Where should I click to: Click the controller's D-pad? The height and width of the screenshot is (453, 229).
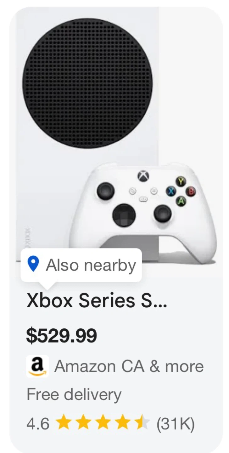point(124,216)
